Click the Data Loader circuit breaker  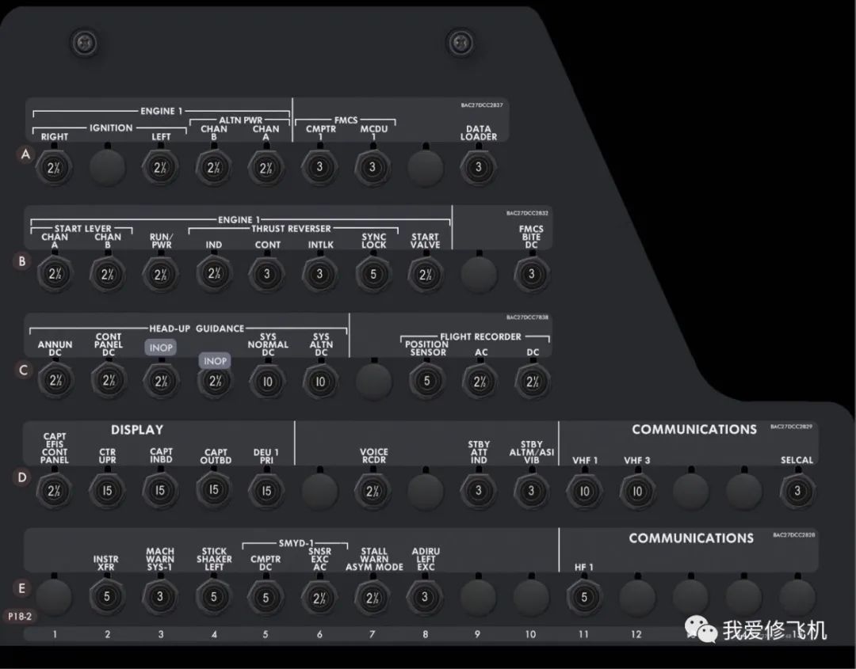[x=478, y=168]
